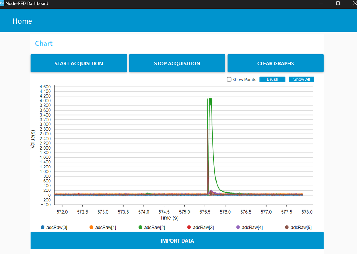Click the 4,000 y-axis tick label
The height and width of the screenshot is (254, 357).
pyautogui.click(x=45, y=101)
